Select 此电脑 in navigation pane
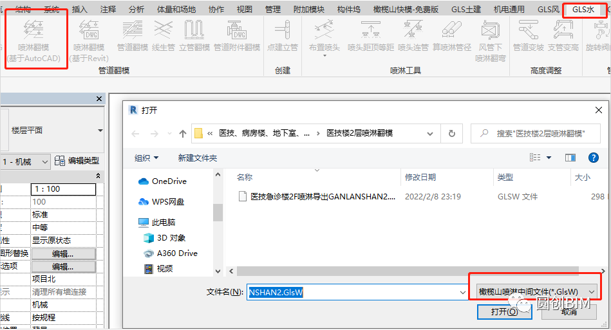Image resolution: width=611 pixels, height=330 pixels. tap(157, 222)
